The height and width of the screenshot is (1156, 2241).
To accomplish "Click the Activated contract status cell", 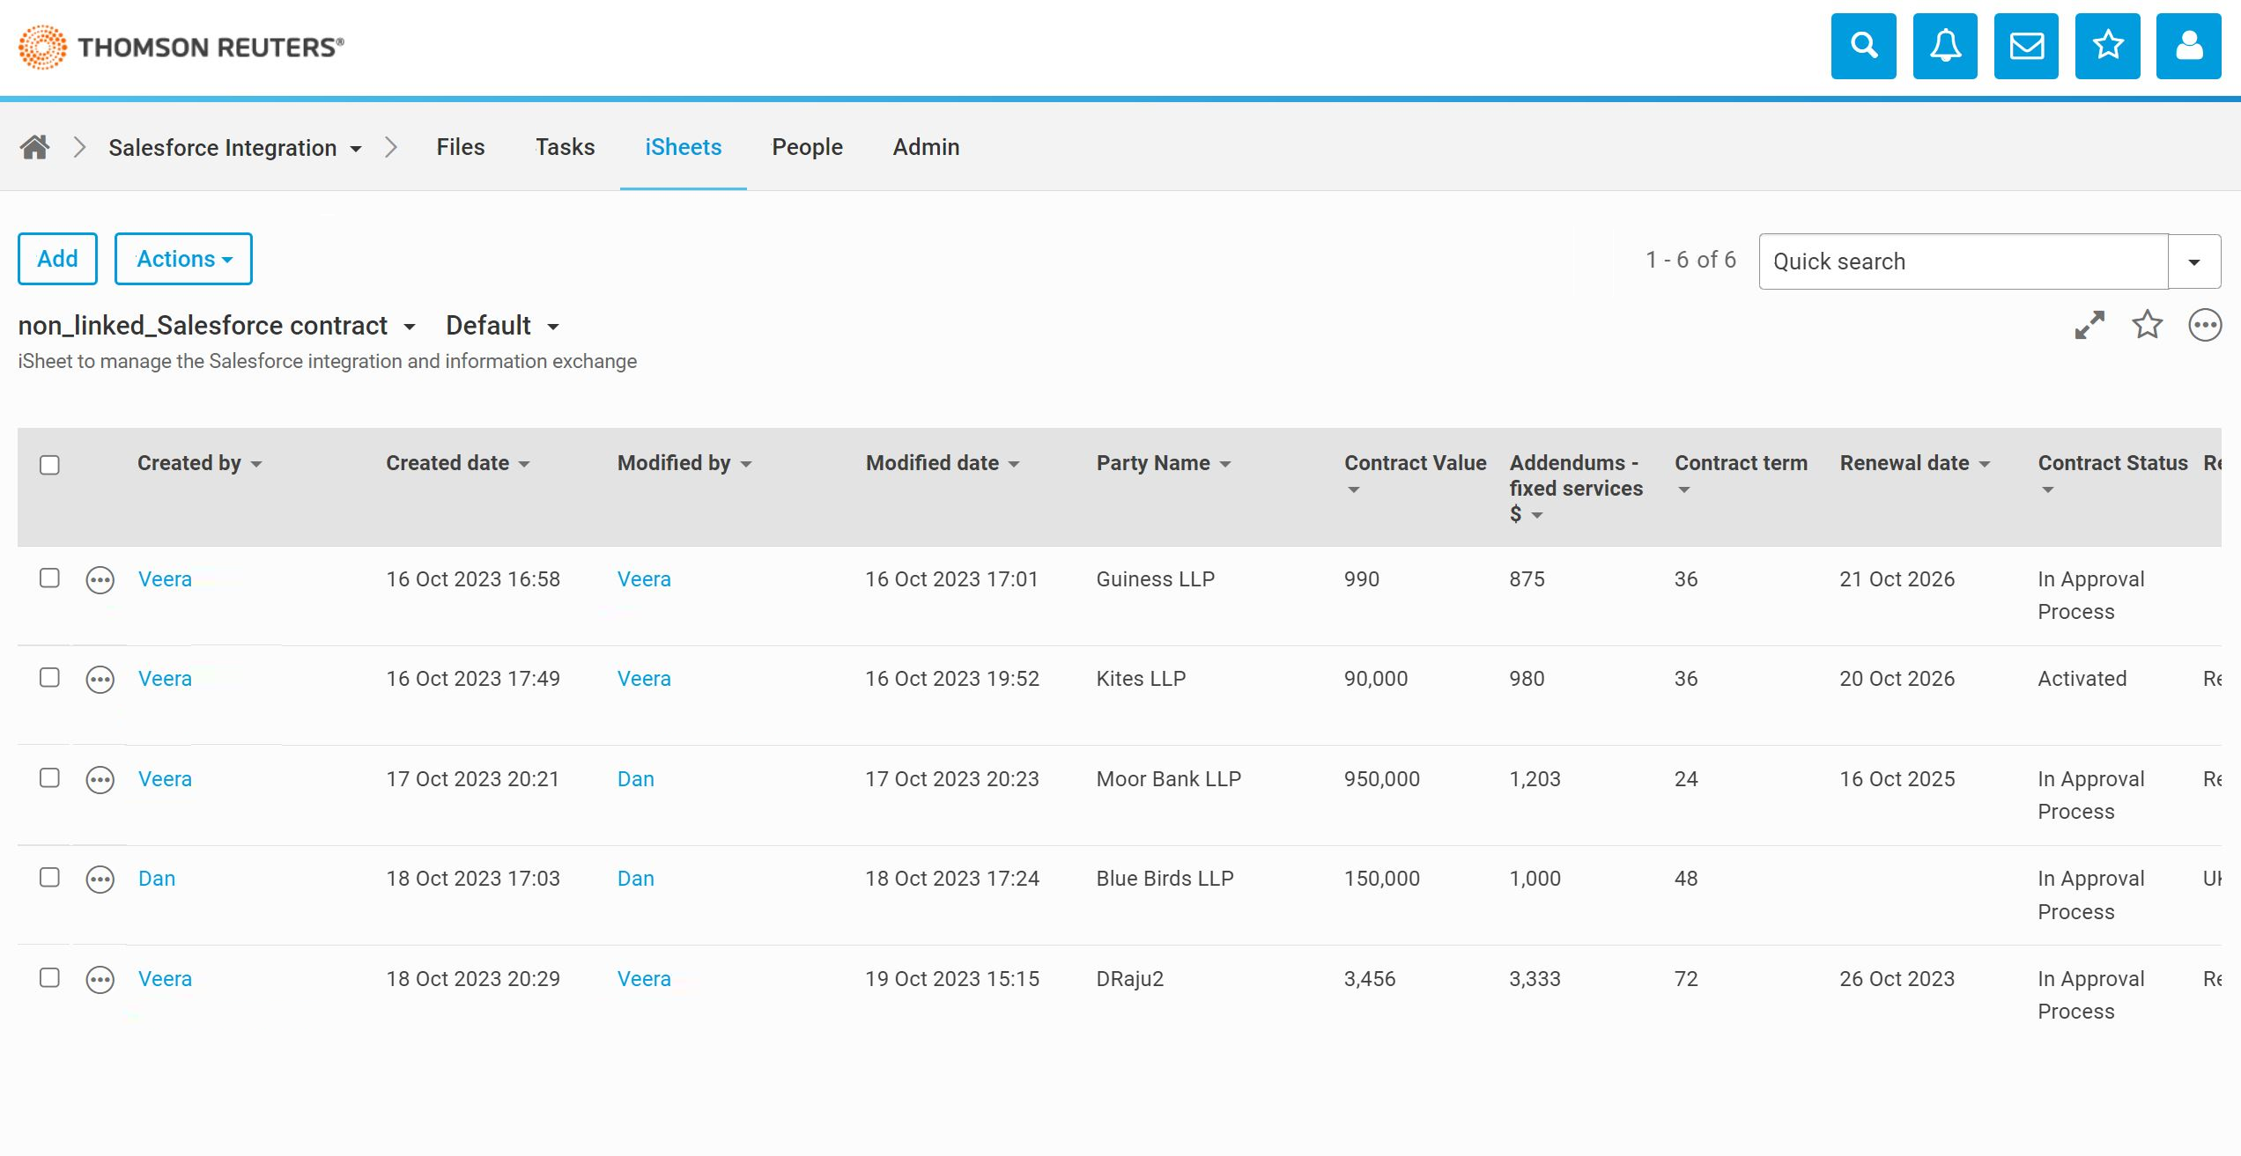I will 2082,679.
